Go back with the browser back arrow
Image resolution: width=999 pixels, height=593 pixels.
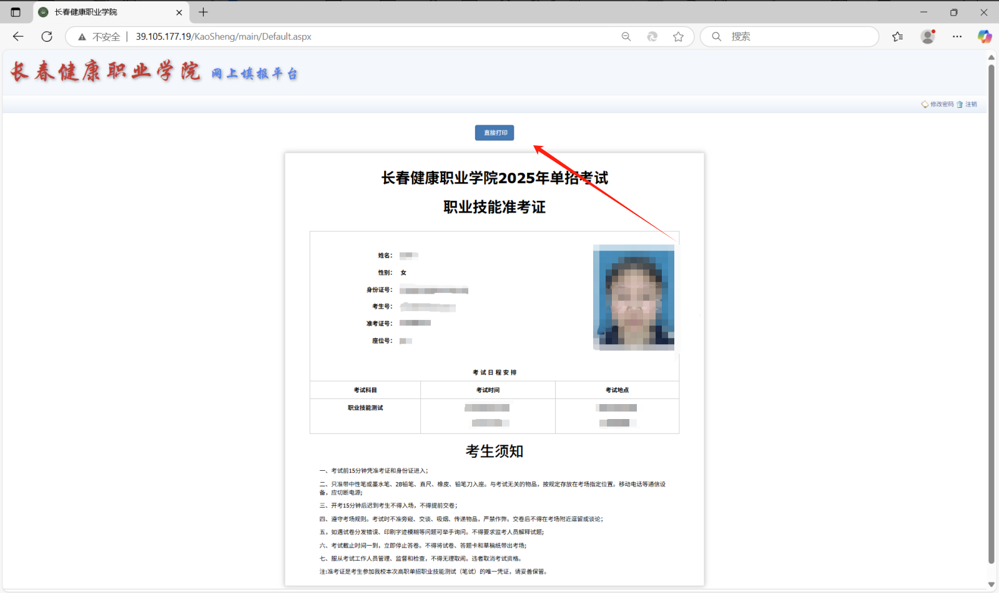click(x=18, y=37)
